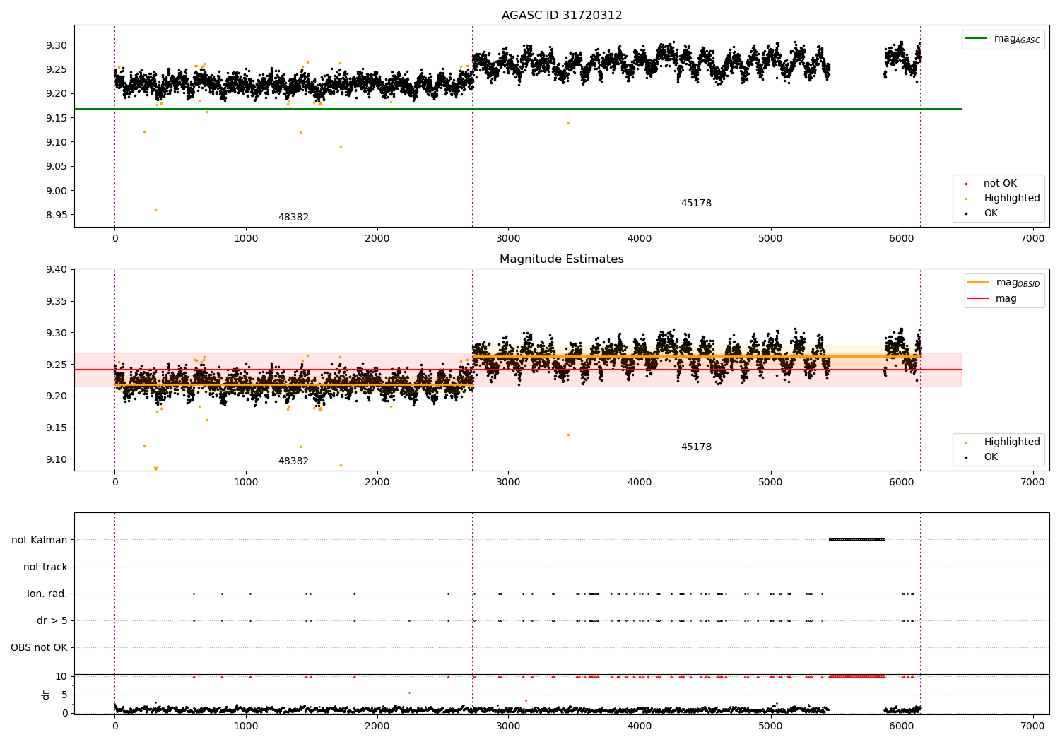The width and height of the screenshot is (1060, 742).
Task: Click the 8.95 y-tick of top plot
Action: [x=57, y=215]
